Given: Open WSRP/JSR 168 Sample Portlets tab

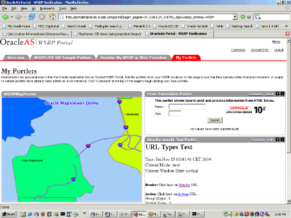Looking at the screenshot, I should 63,58.
